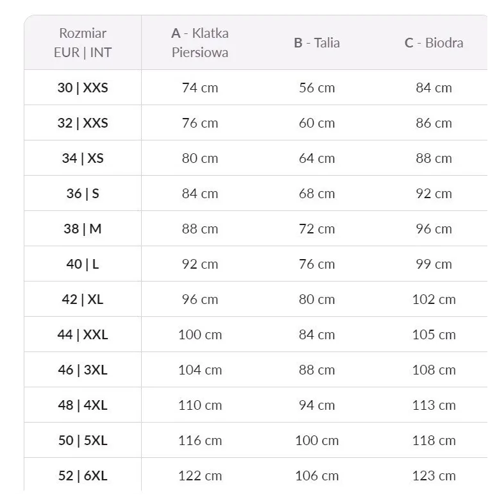Select the 56 cm waist value
This screenshot has width=497, height=497.
click(317, 88)
